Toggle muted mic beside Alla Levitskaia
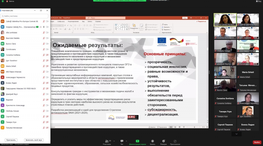 click(44, 33)
